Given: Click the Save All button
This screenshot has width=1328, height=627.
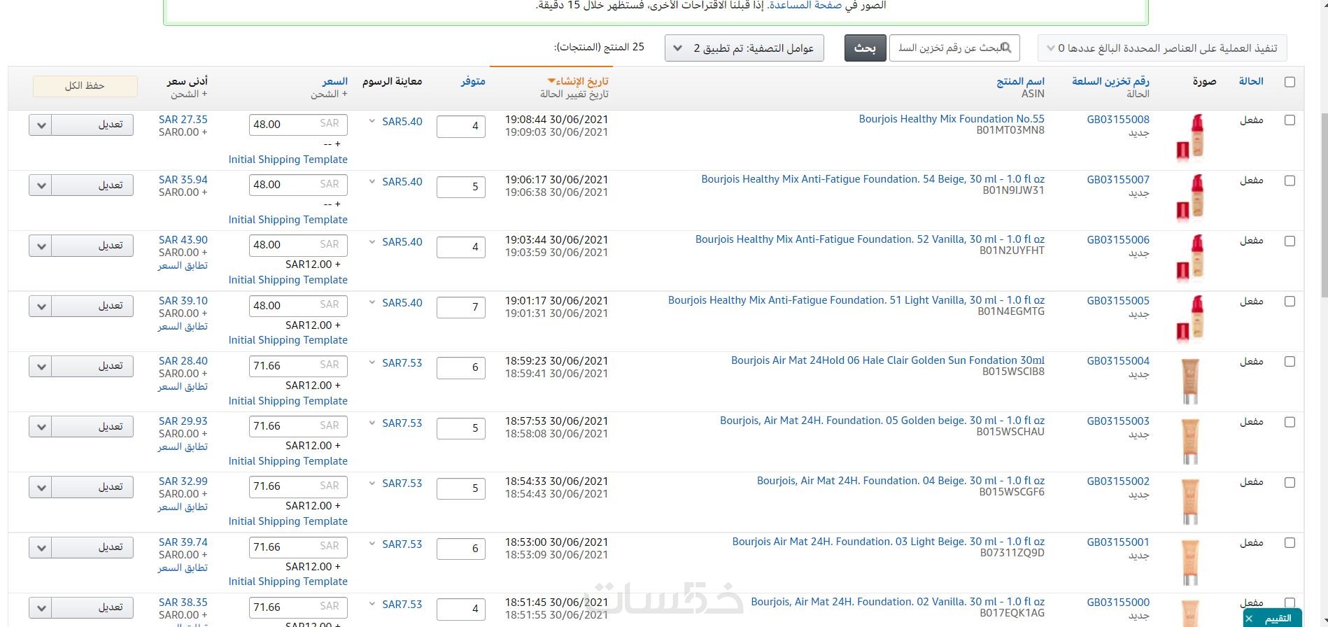Looking at the screenshot, I should pos(85,86).
